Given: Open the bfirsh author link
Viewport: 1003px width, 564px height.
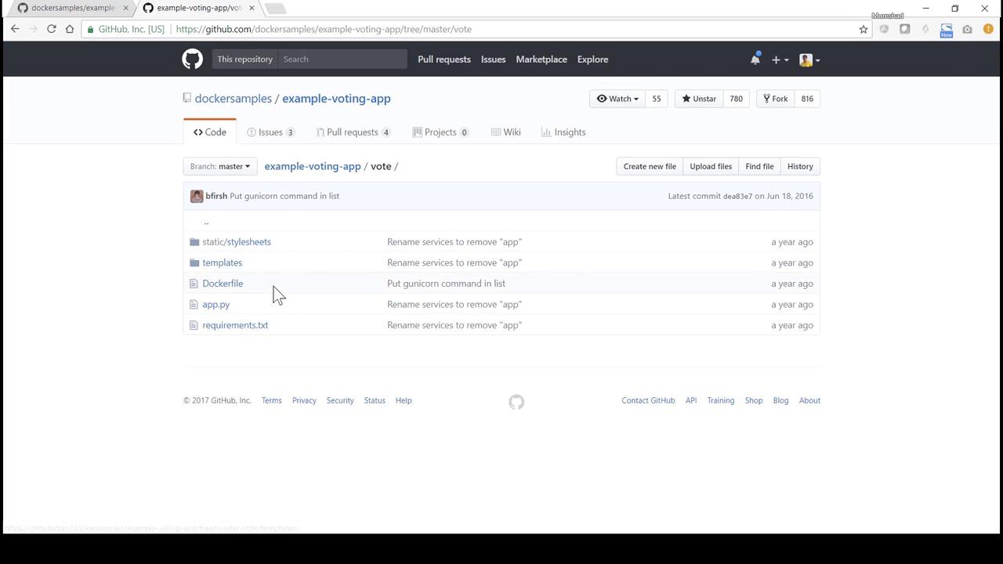Looking at the screenshot, I should [216, 196].
